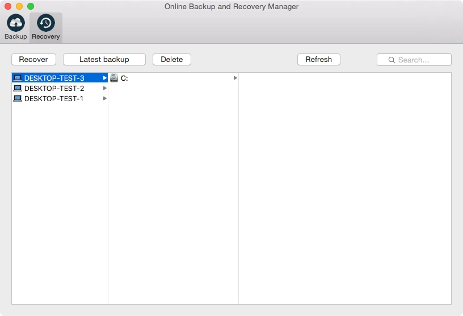The height and width of the screenshot is (316, 463).
Task: Select the DESKTOP-TEST-3 row text
Action: (x=54, y=78)
